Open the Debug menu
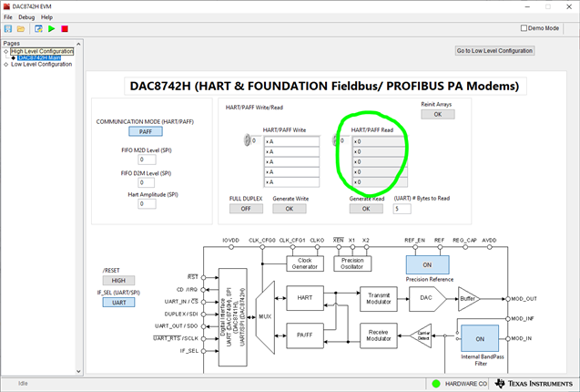This screenshot has width=580, height=392. (26, 17)
